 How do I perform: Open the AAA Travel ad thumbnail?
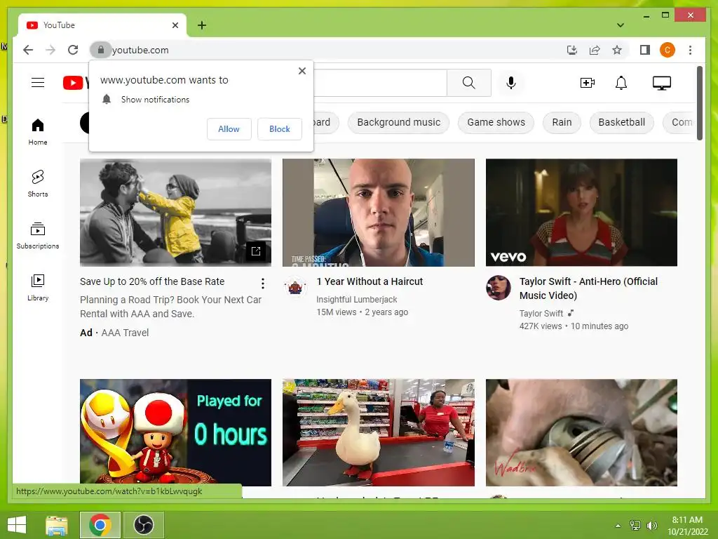click(175, 213)
